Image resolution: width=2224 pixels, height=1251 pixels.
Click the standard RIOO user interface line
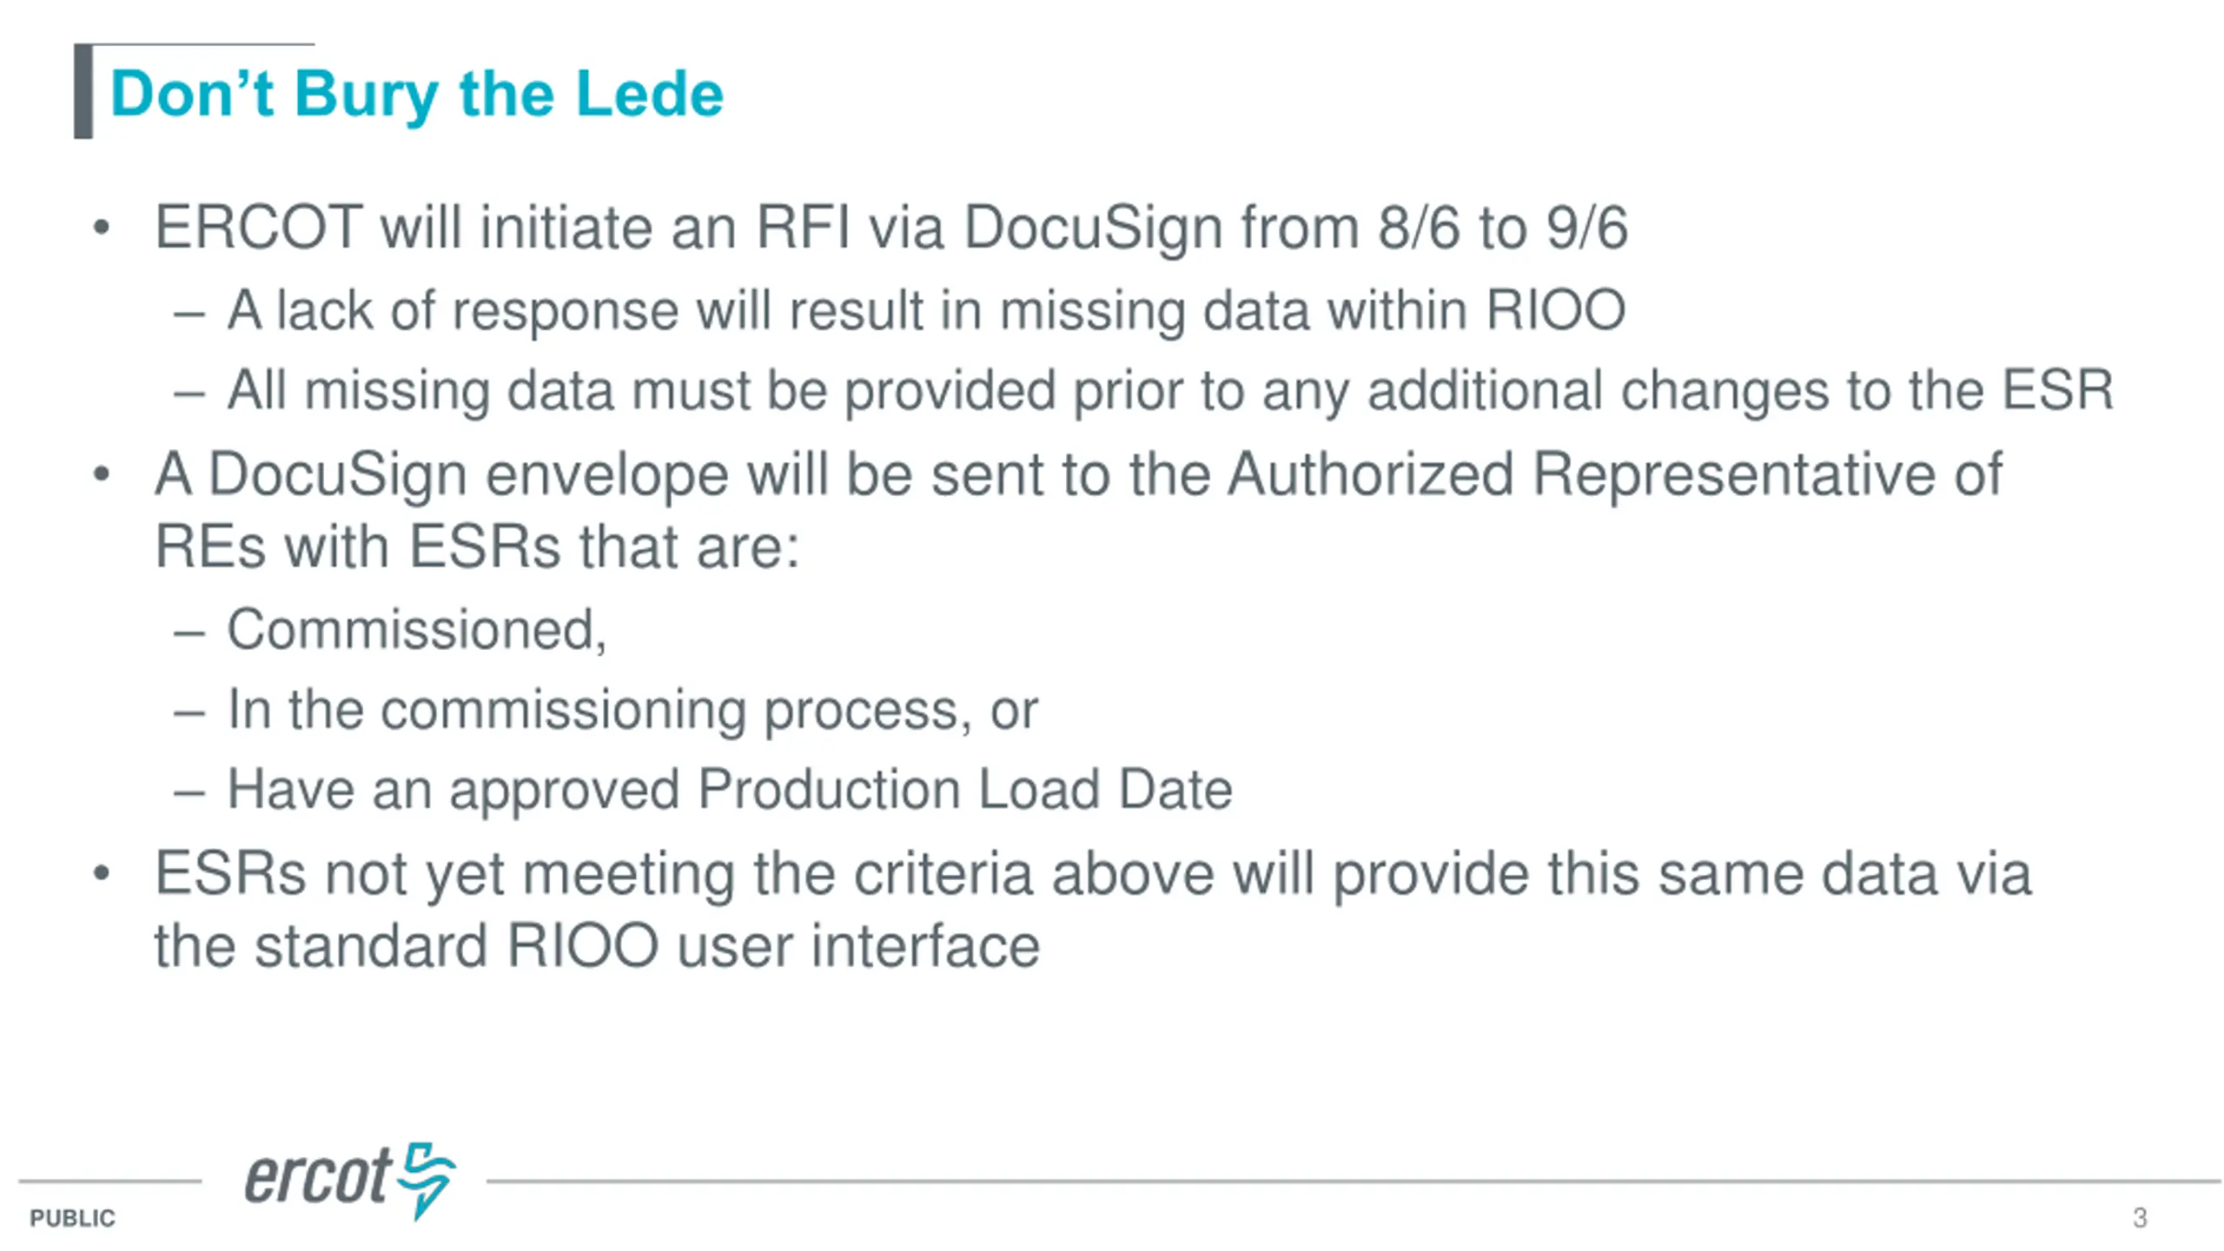[x=597, y=946]
